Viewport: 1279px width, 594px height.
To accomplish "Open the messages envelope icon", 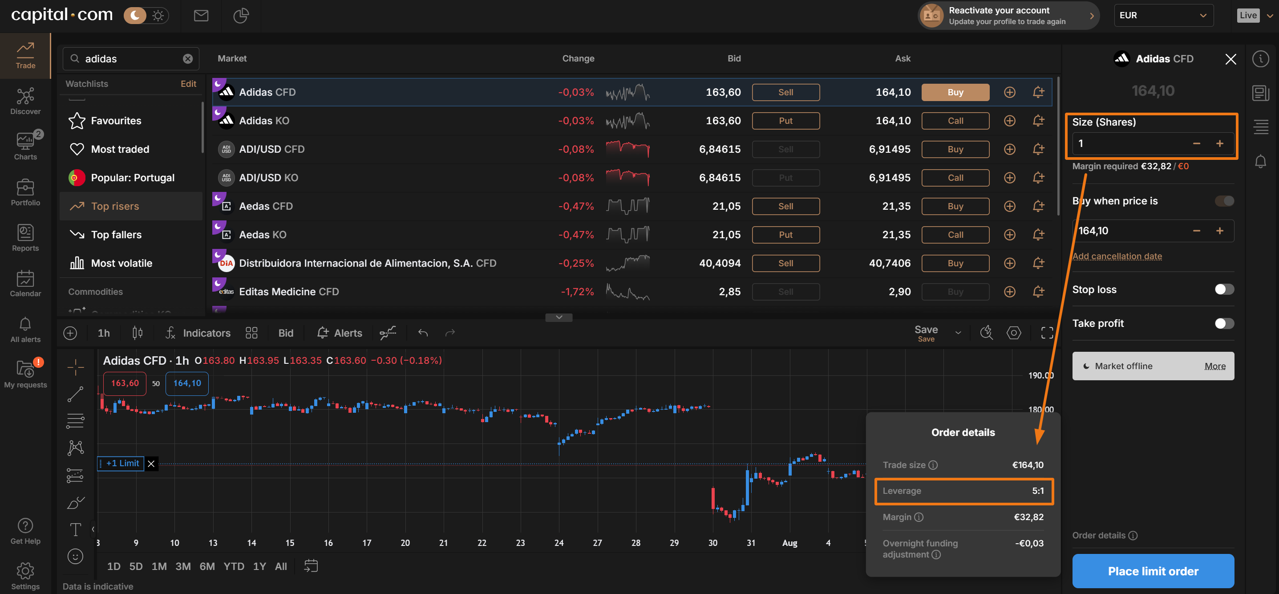I will [x=201, y=16].
